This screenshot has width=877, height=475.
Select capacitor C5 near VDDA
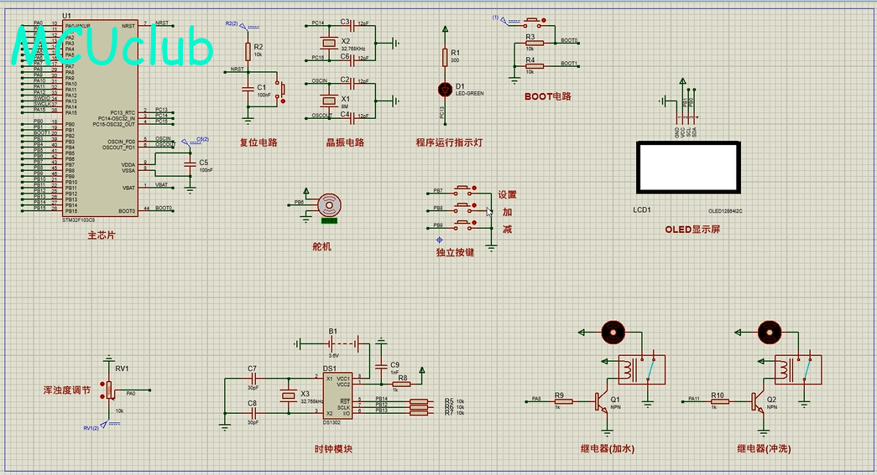tap(191, 163)
